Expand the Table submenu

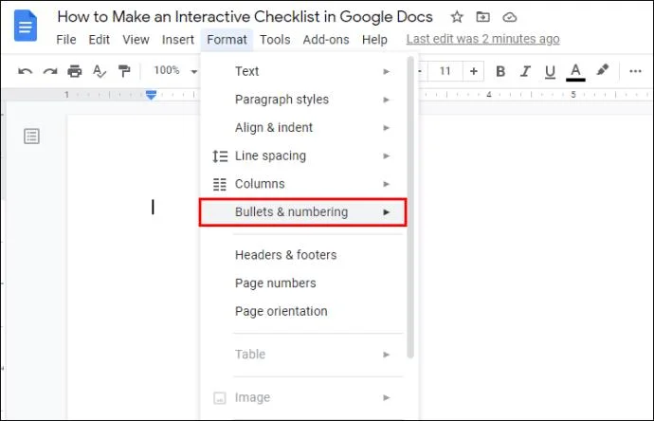pos(303,355)
